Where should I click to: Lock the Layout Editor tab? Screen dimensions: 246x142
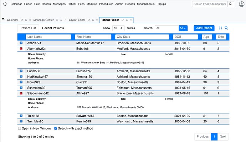coord(93,20)
